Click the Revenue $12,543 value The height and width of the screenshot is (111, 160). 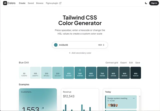[x=69, y=96]
